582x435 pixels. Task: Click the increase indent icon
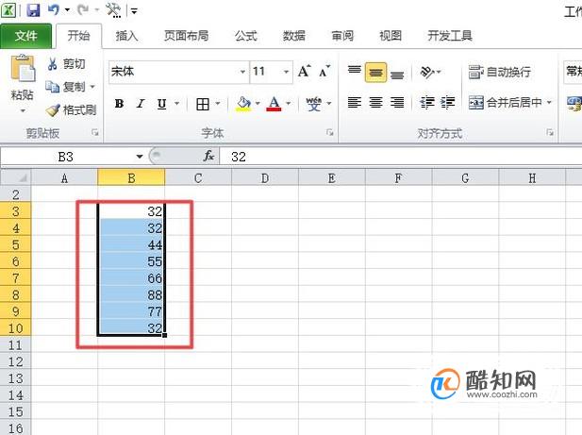[448, 102]
